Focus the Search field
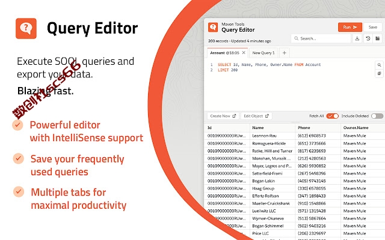 coord(321,38)
